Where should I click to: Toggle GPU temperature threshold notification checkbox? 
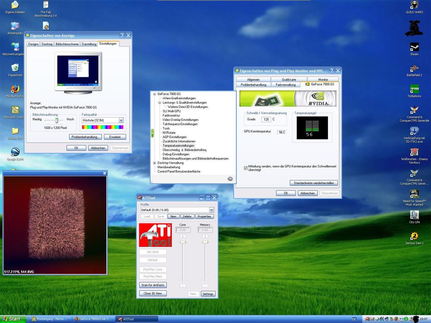[246, 168]
